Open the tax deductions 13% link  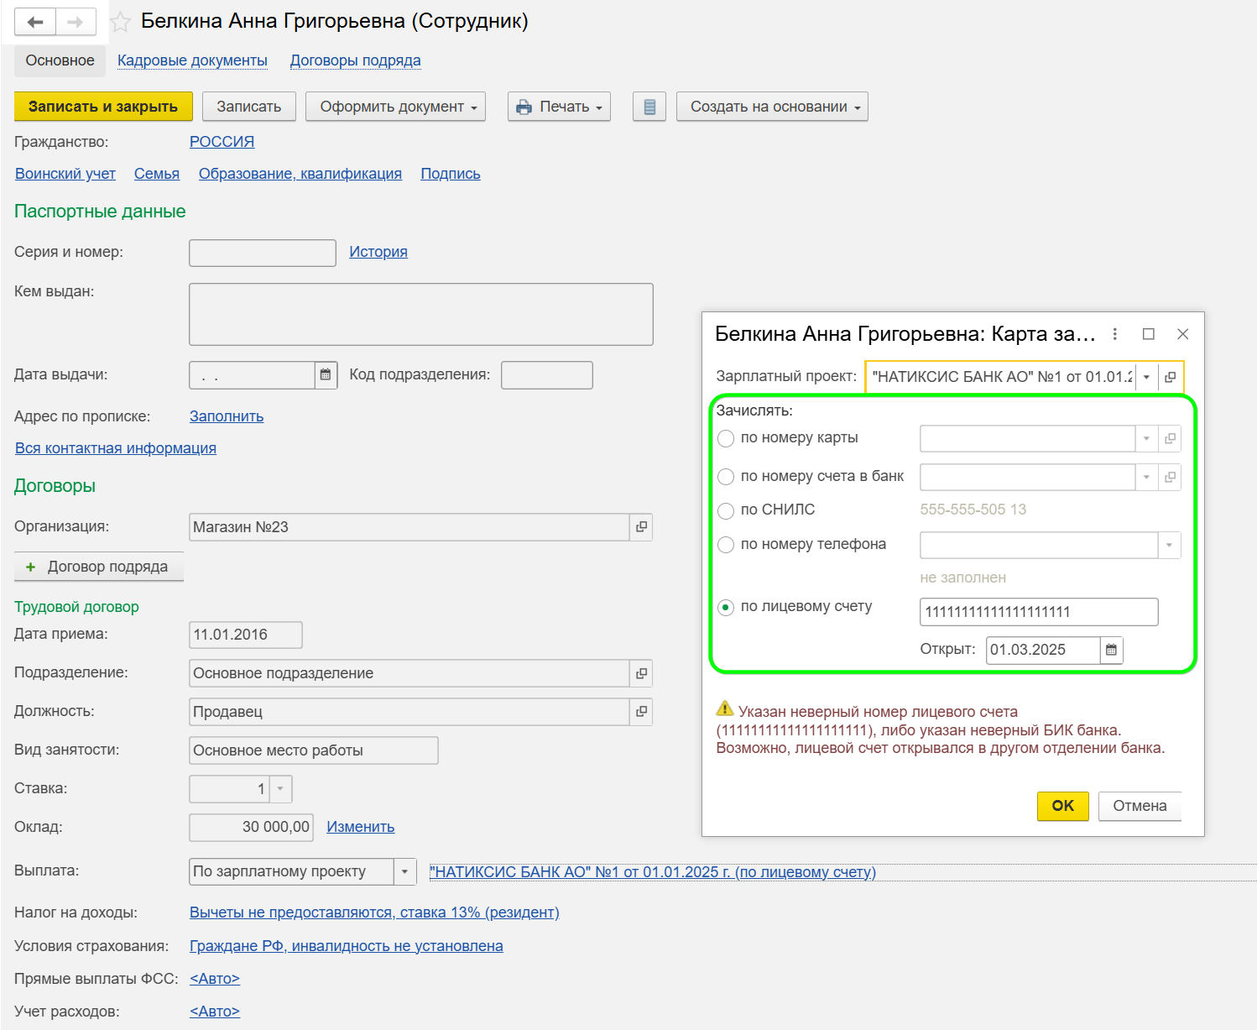(374, 912)
